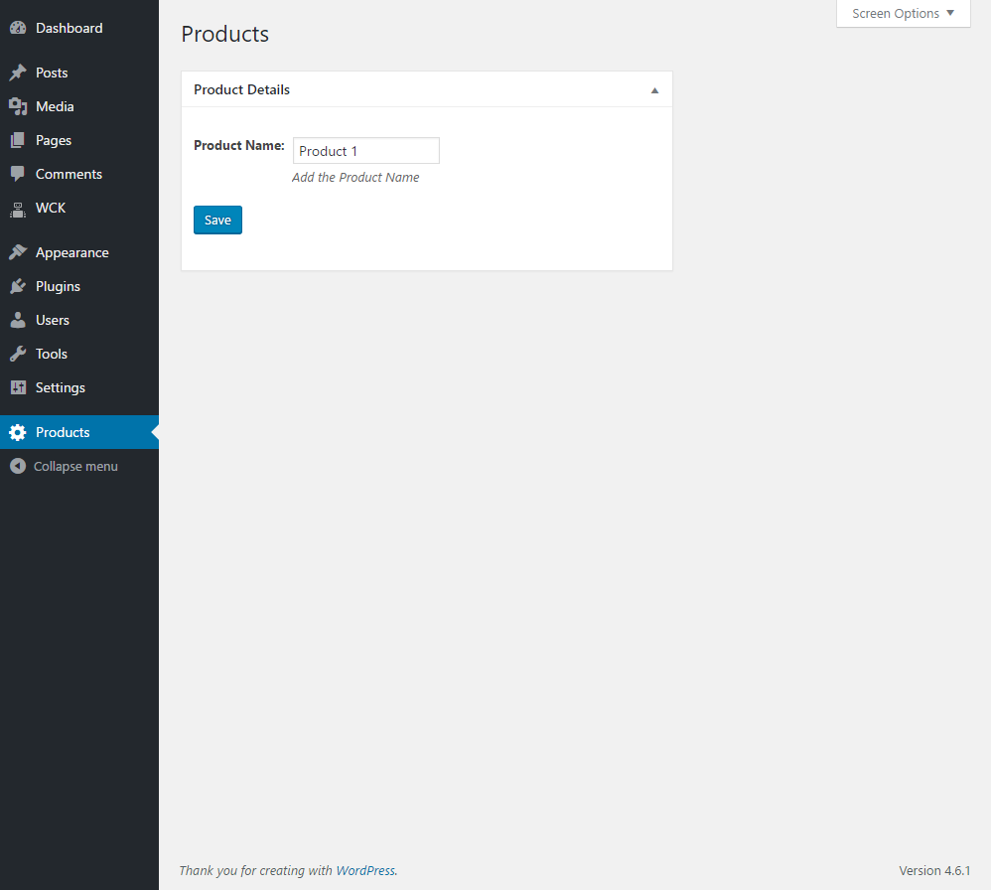Click the Settings sliders icon

18,387
